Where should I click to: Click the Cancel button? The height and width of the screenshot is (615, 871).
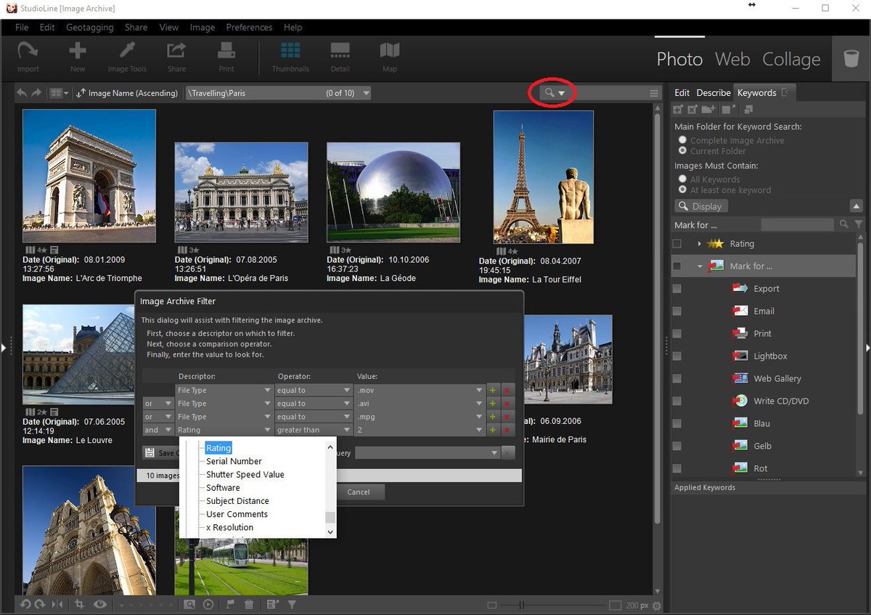pyautogui.click(x=359, y=492)
